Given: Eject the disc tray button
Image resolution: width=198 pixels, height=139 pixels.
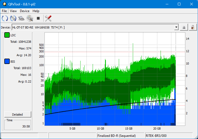Looking at the screenshot, I should point(184,27).
